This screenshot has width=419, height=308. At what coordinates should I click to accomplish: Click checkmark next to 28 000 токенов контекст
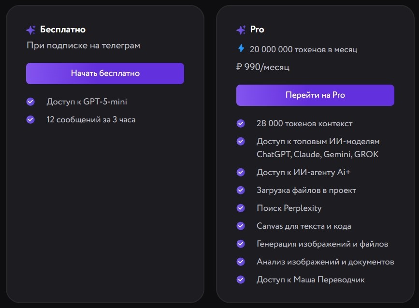click(241, 123)
